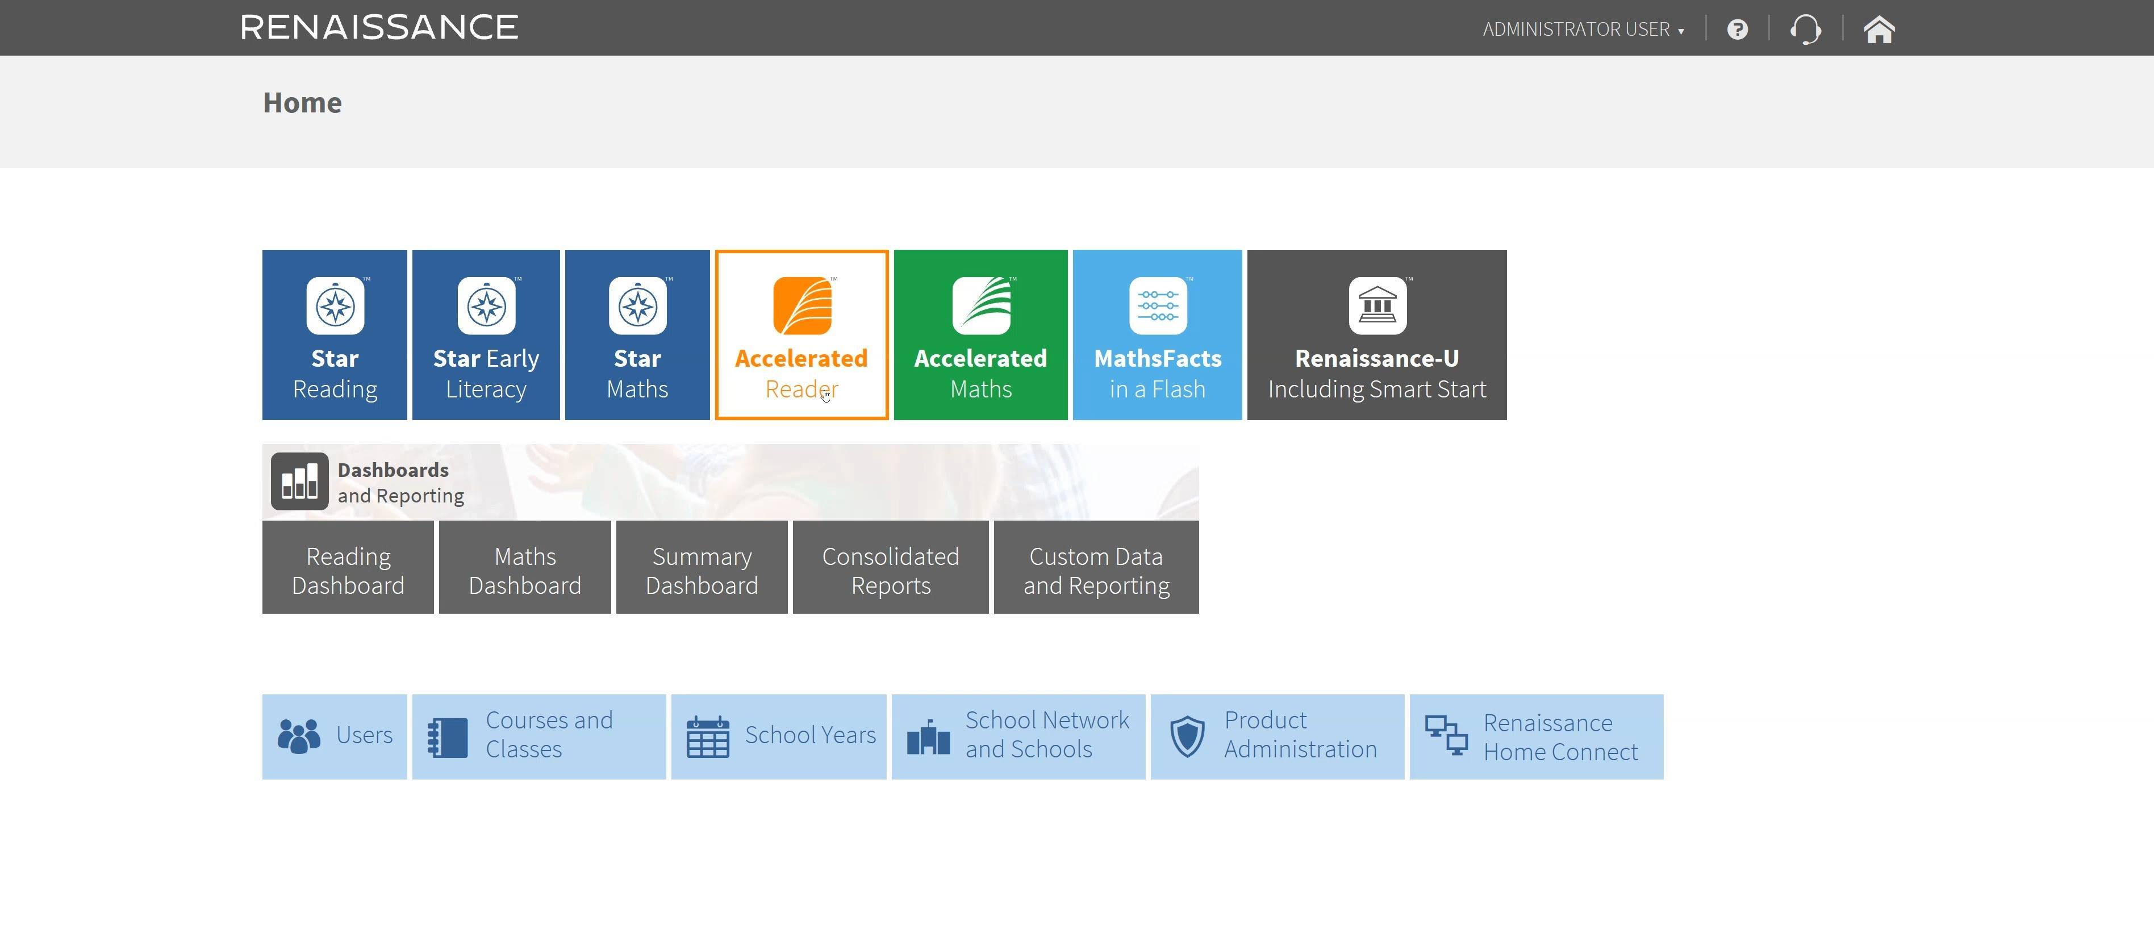
Task: Open the green Accelerated Maths icon
Action: (x=981, y=306)
